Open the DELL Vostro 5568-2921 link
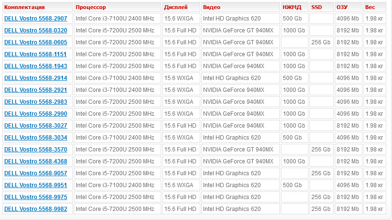392x220 pixels. [36, 90]
